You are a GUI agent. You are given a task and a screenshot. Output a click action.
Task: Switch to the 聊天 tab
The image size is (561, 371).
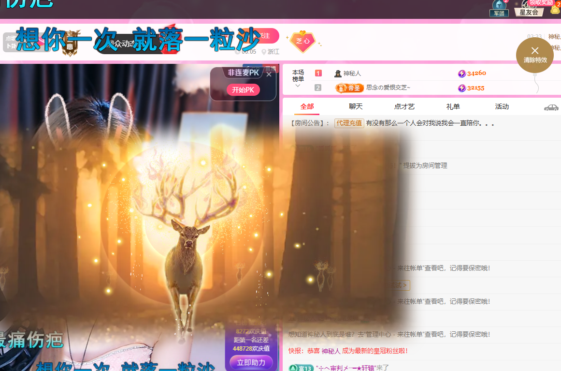pos(356,106)
